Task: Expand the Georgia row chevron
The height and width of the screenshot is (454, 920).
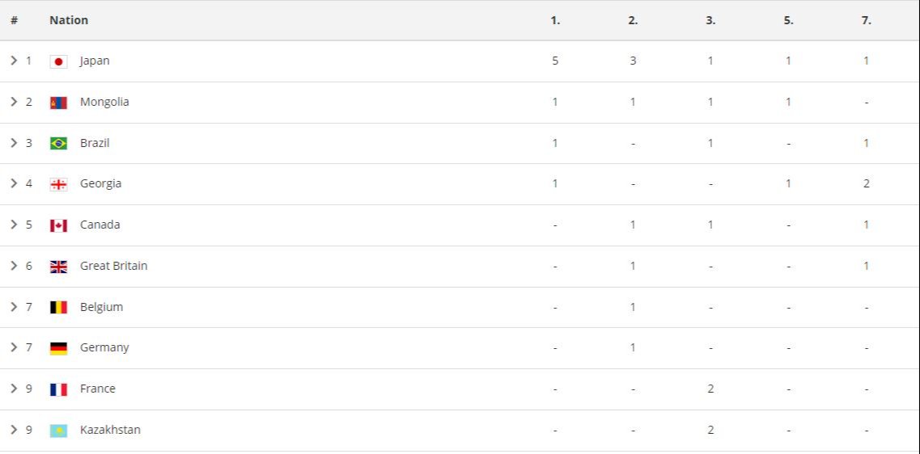Action: [x=14, y=183]
